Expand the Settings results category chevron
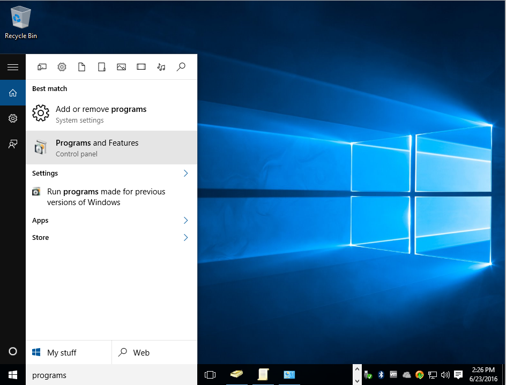Screen dimensions: 506x385 click(x=185, y=173)
